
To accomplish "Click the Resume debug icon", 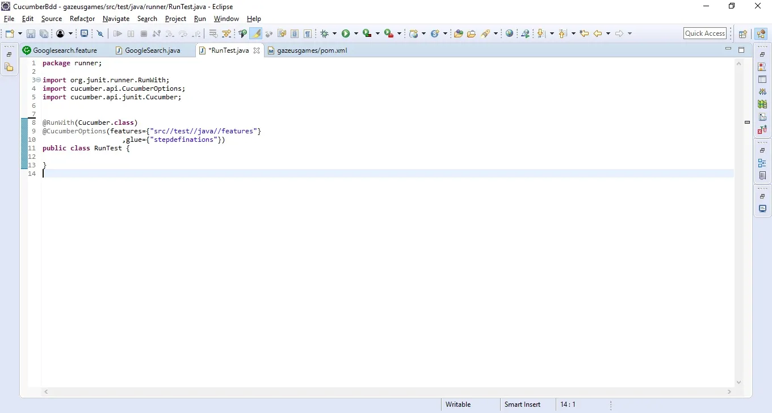I will tap(118, 33).
